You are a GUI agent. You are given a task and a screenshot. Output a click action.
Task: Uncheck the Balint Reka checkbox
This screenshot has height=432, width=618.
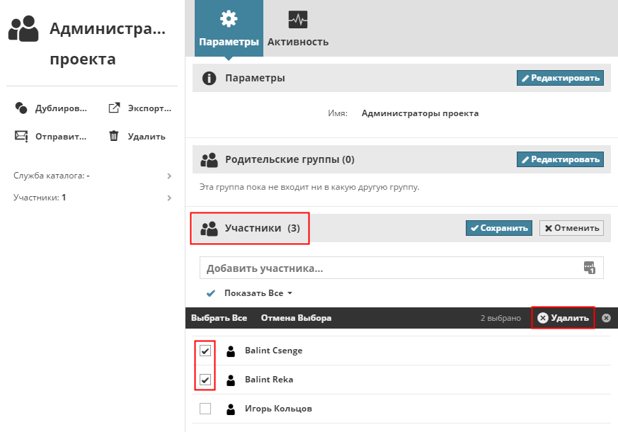(205, 380)
